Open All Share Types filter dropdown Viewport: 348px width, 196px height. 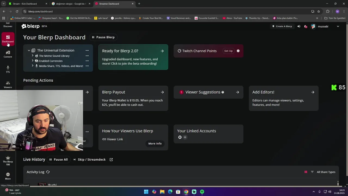[x=323, y=172]
